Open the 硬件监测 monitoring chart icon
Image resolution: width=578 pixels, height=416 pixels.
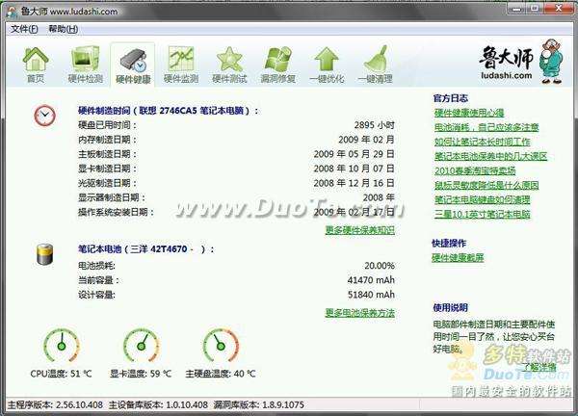[x=181, y=65]
